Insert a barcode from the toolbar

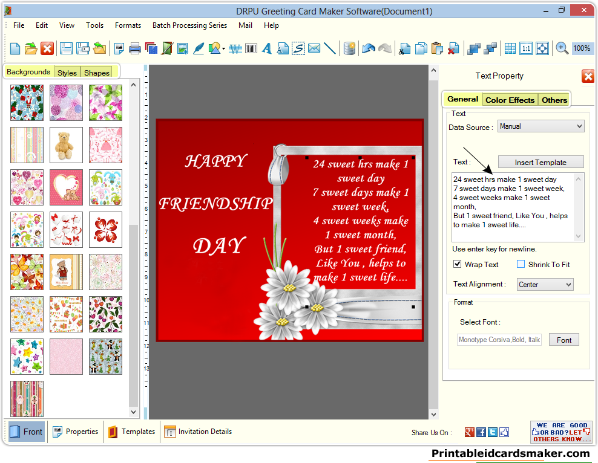click(x=251, y=48)
